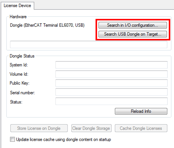Enable update license cache on startup checkbox
Viewport: 174px width, 148px height.
click(12, 139)
